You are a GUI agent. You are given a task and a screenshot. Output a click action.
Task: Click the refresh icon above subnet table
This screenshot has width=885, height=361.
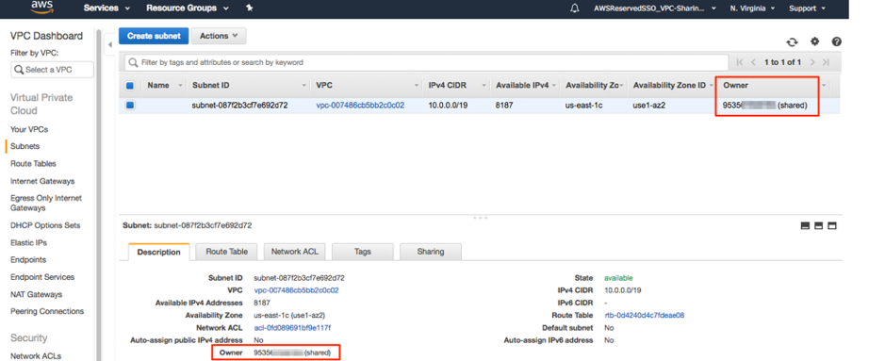point(793,42)
